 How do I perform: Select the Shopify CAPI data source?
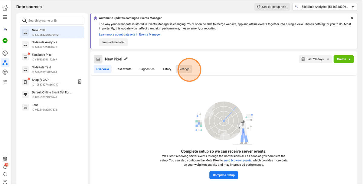[52, 82]
